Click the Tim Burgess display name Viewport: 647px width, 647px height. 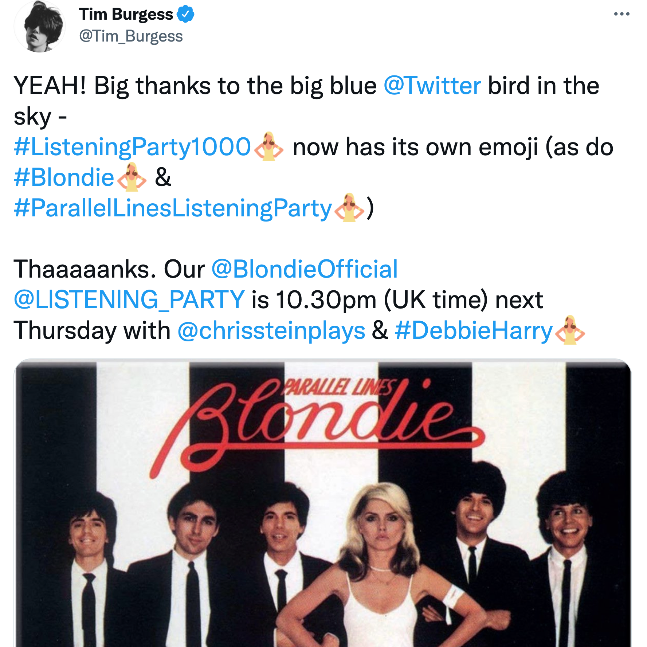pos(126,14)
